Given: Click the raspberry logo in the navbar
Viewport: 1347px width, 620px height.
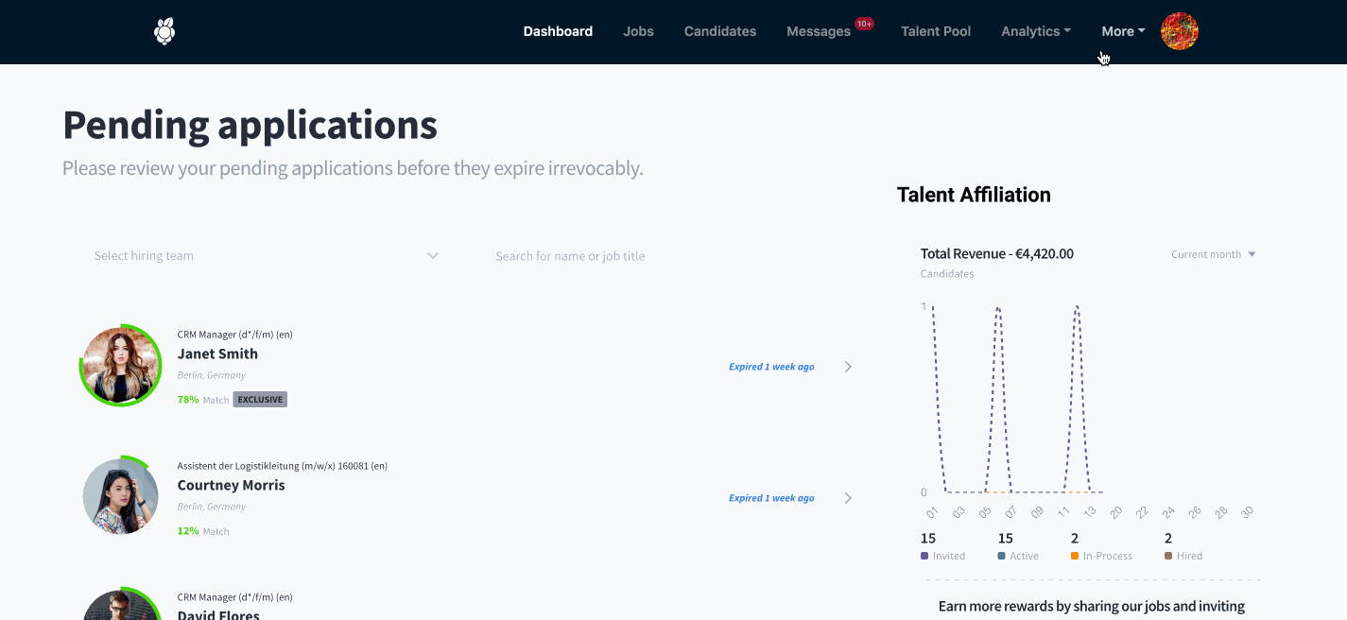Looking at the screenshot, I should [164, 31].
